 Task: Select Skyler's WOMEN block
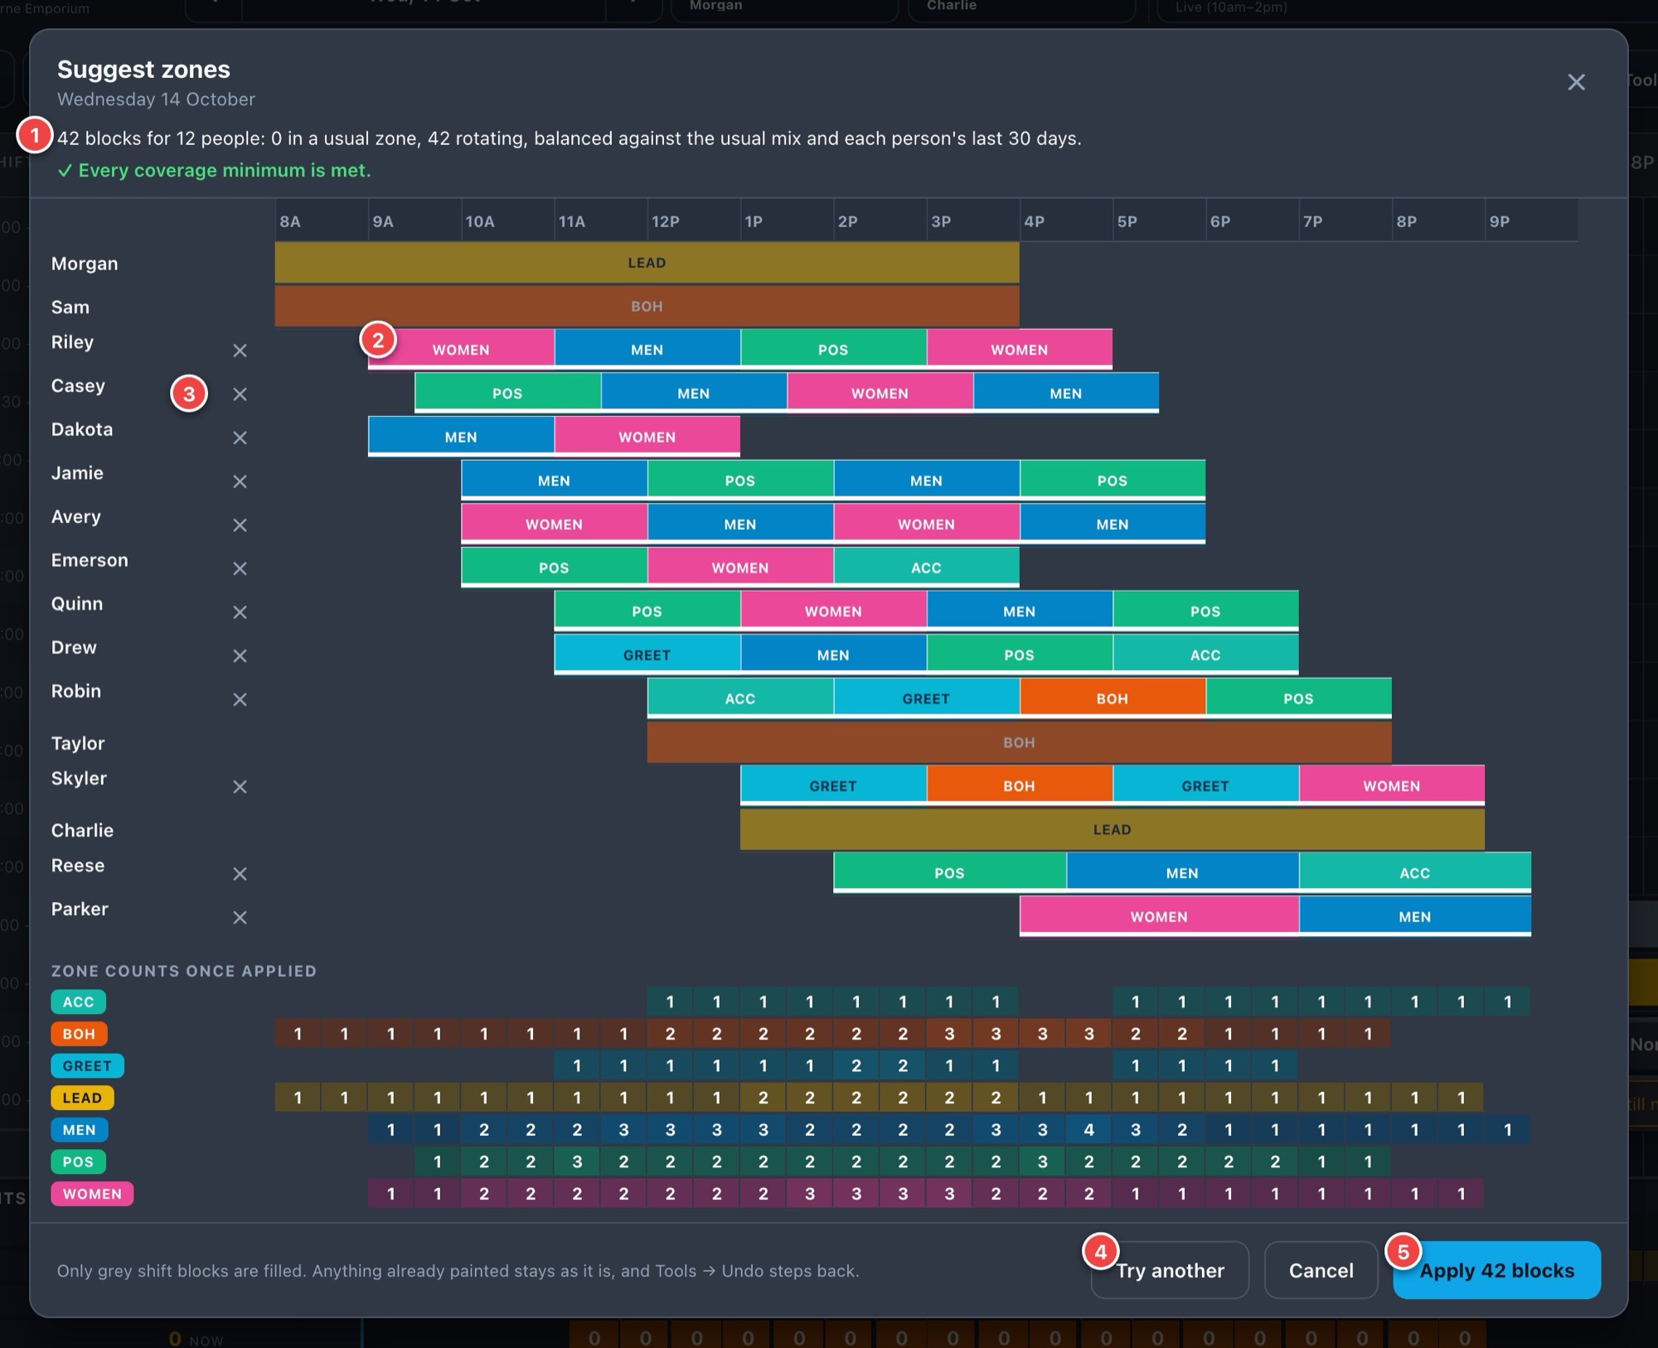1391,785
